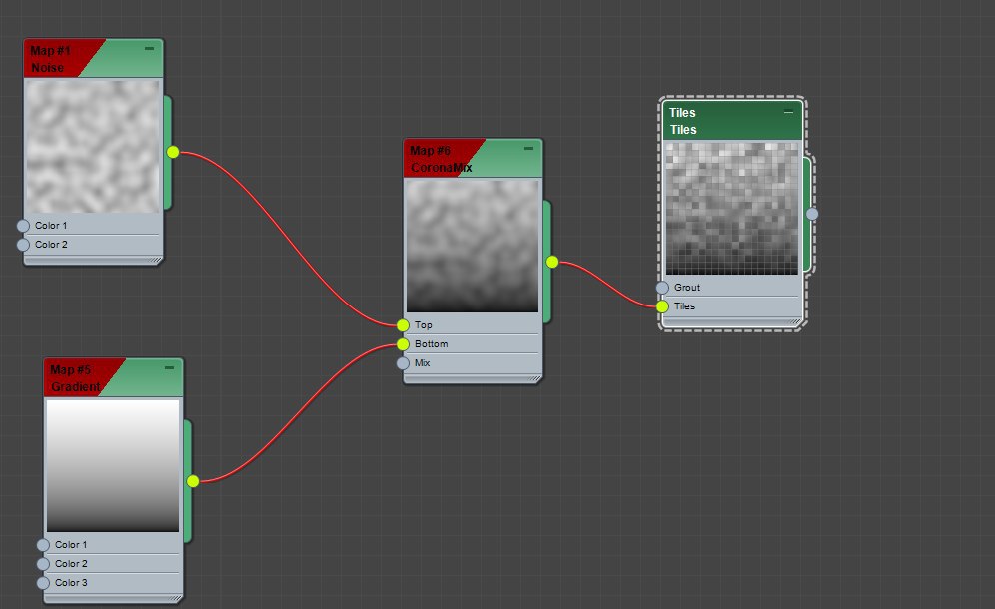Select the Mix slot label on CoronaMix

coord(422,363)
